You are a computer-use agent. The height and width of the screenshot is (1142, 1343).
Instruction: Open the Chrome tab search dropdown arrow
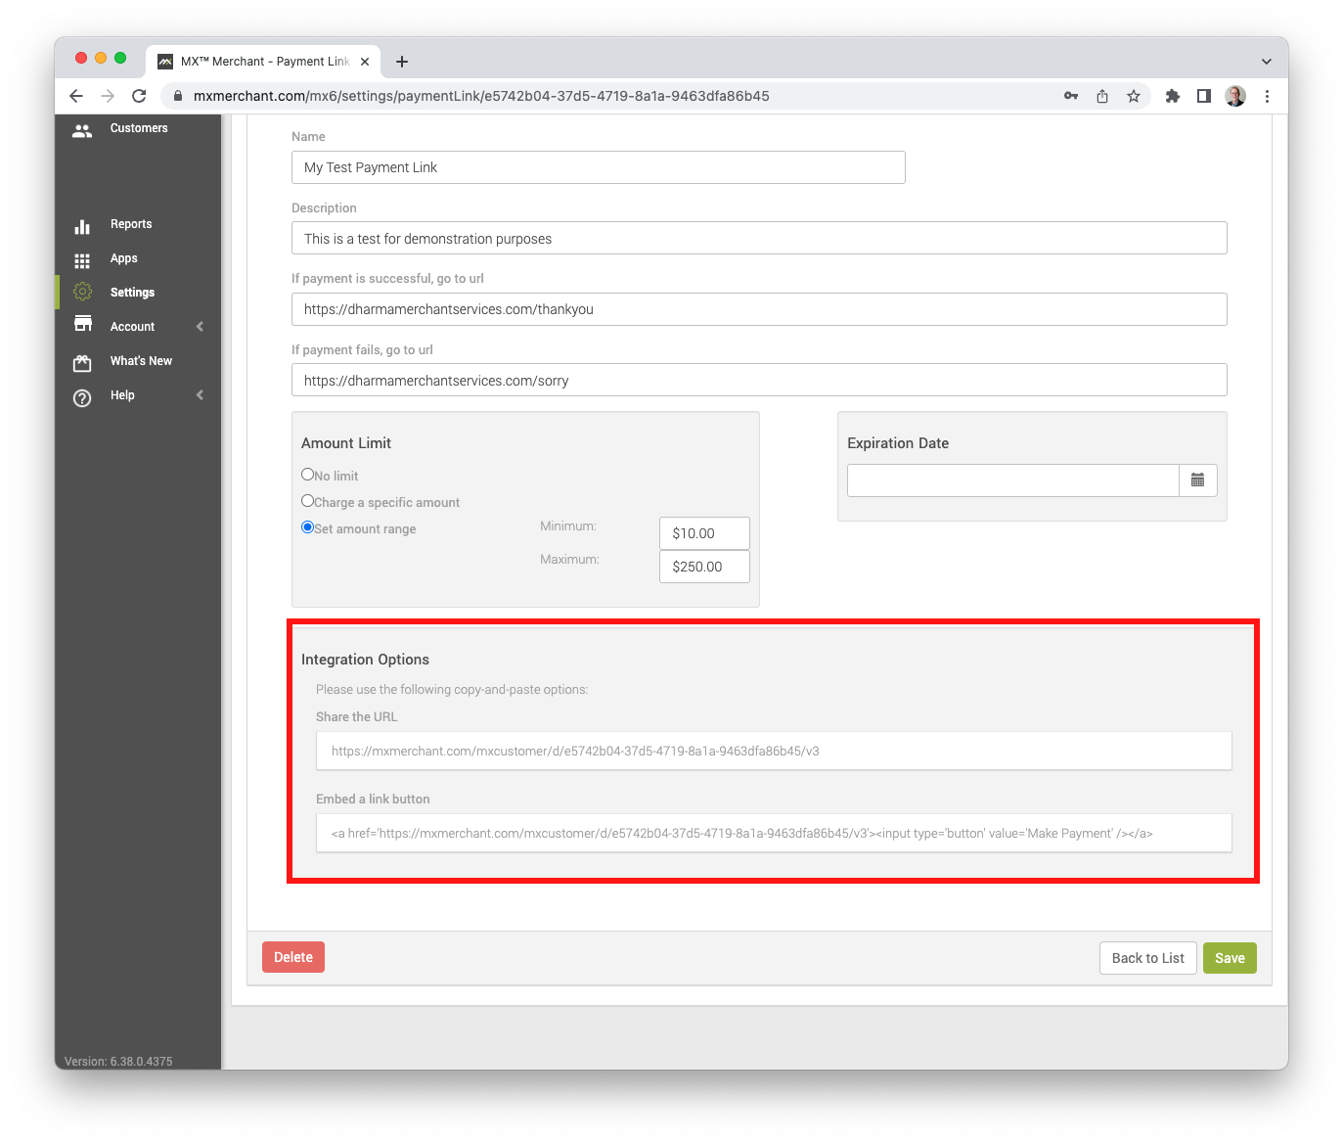click(1266, 61)
